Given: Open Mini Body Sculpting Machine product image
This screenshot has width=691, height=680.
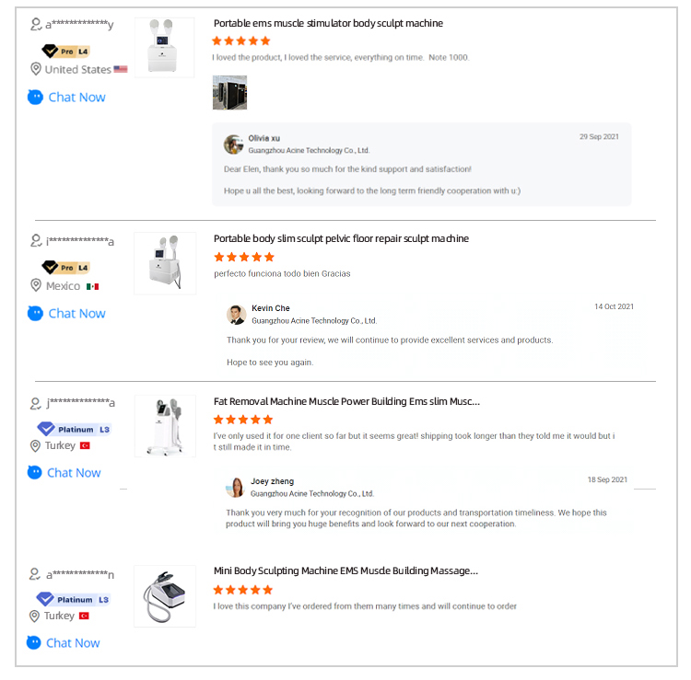Looking at the screenshot, I should point(165,596).
